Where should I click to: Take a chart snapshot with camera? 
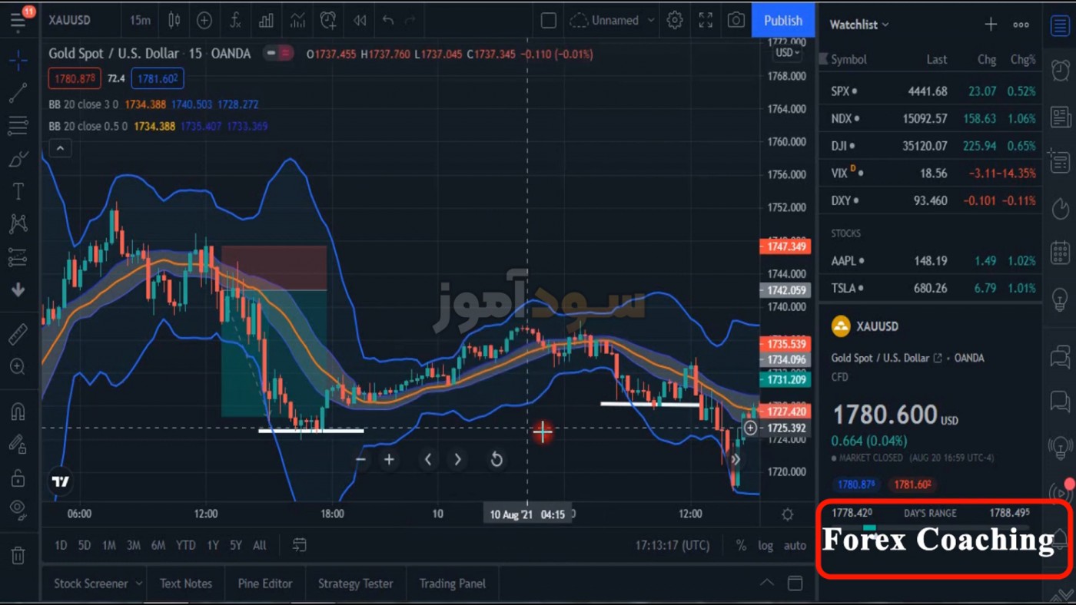[x=736, y=21]
